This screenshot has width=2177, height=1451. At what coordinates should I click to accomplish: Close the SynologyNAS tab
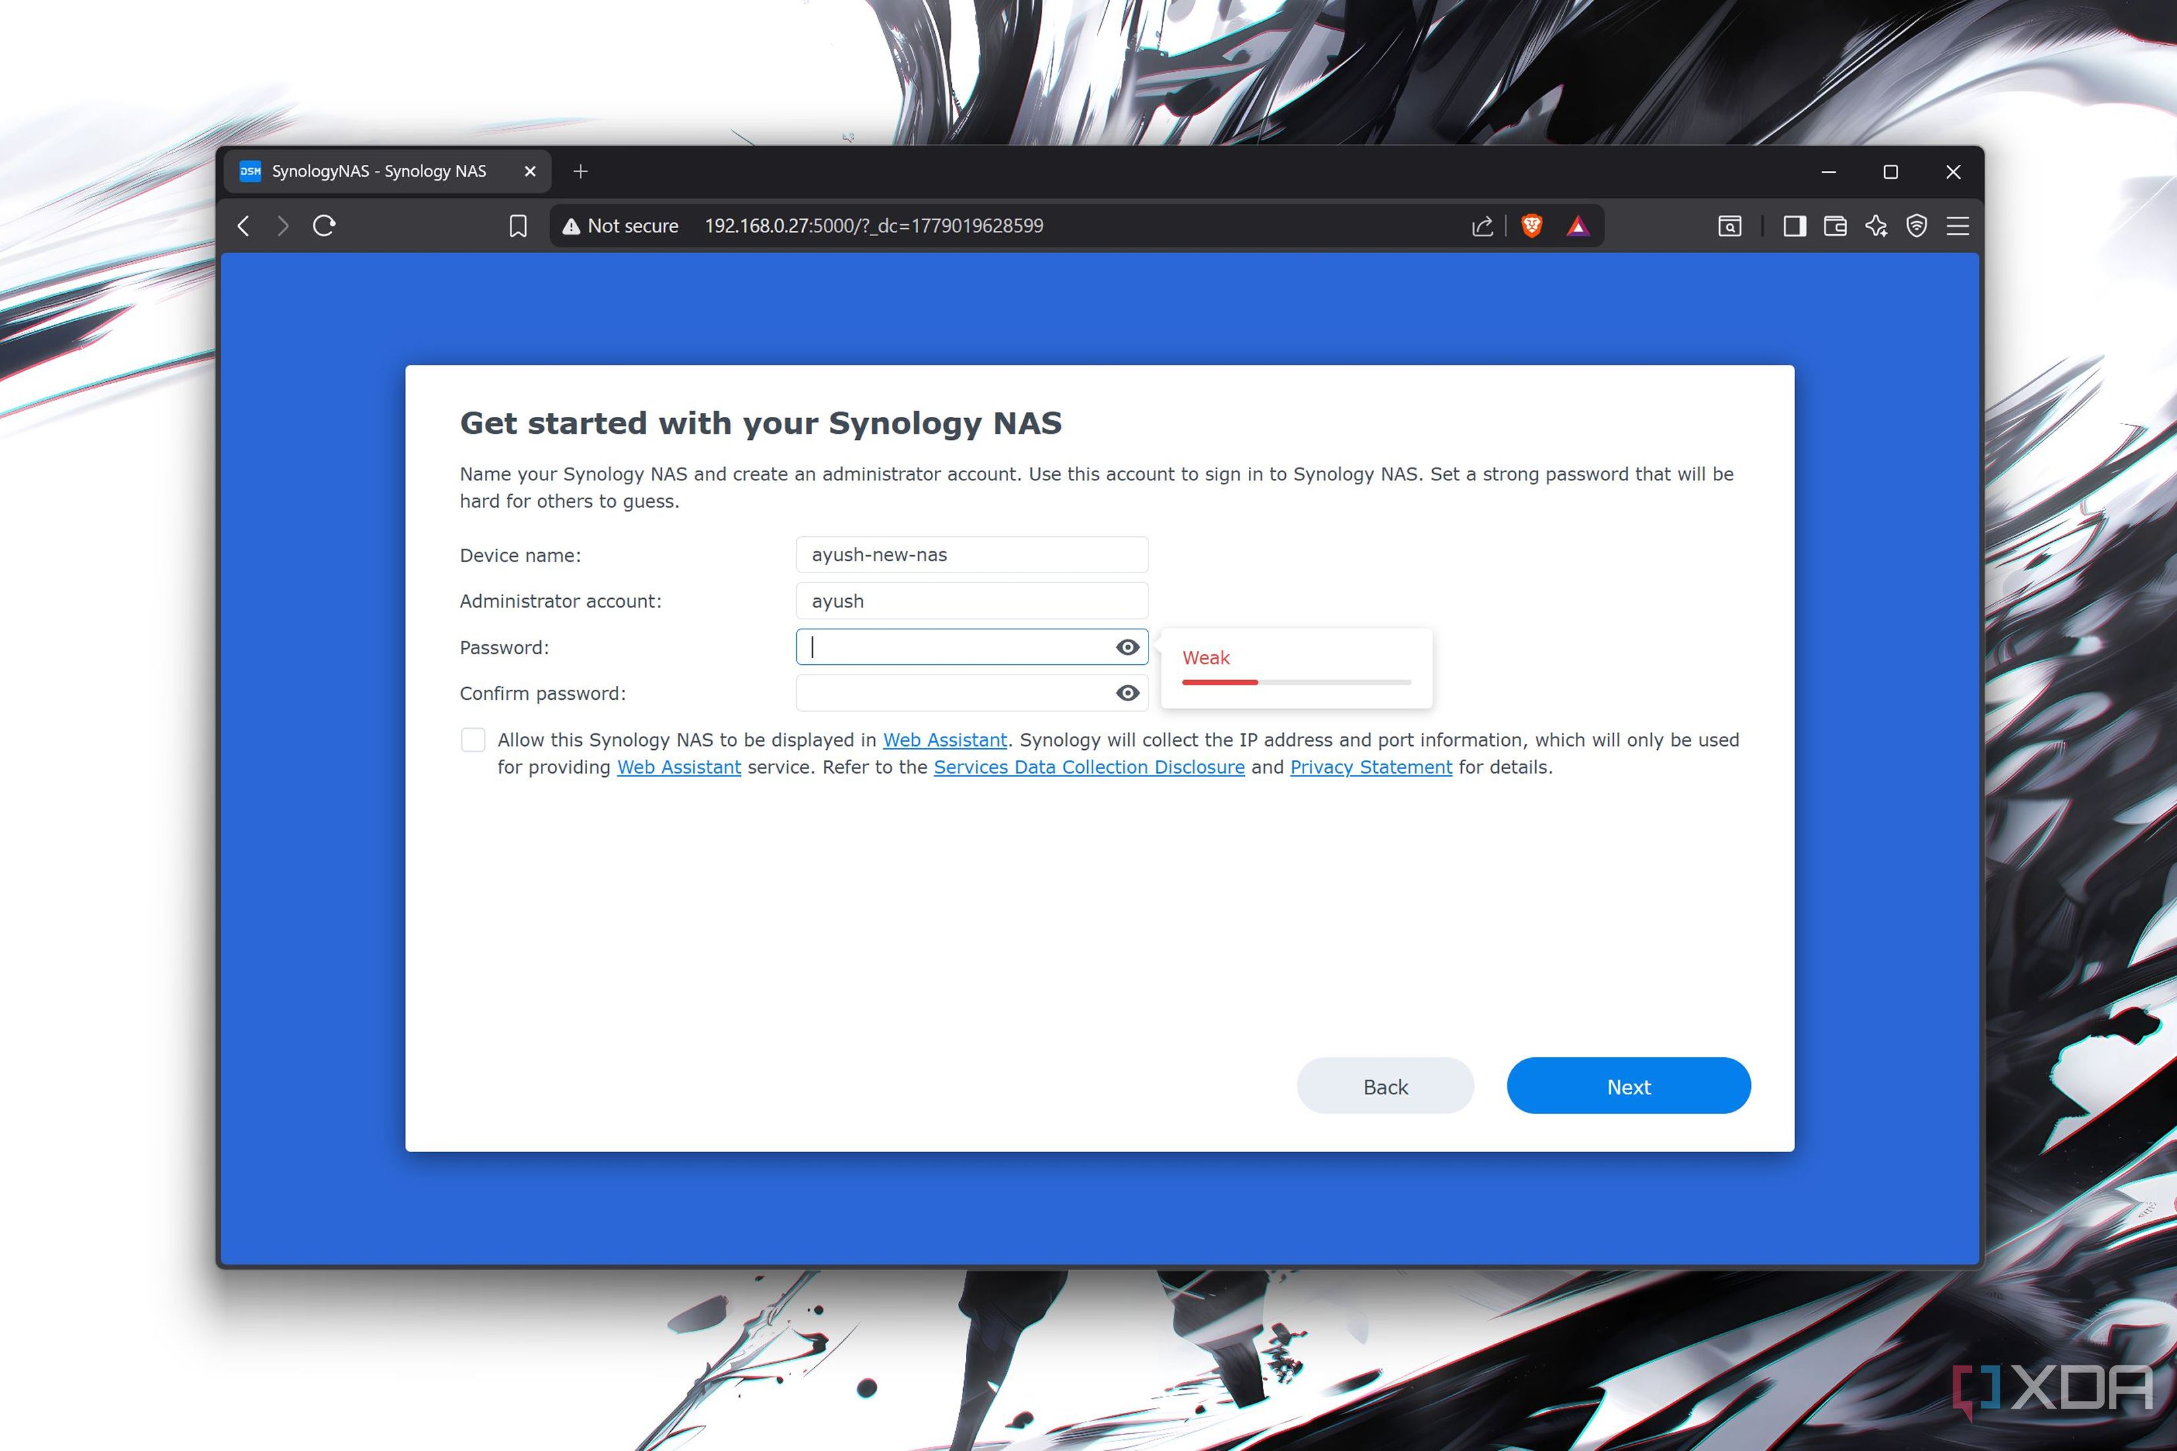(x=530, y=171)
